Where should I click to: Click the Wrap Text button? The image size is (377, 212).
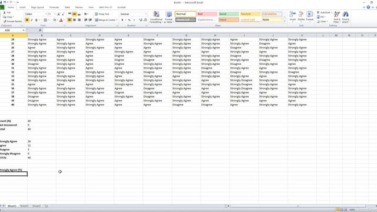(102, 14)
